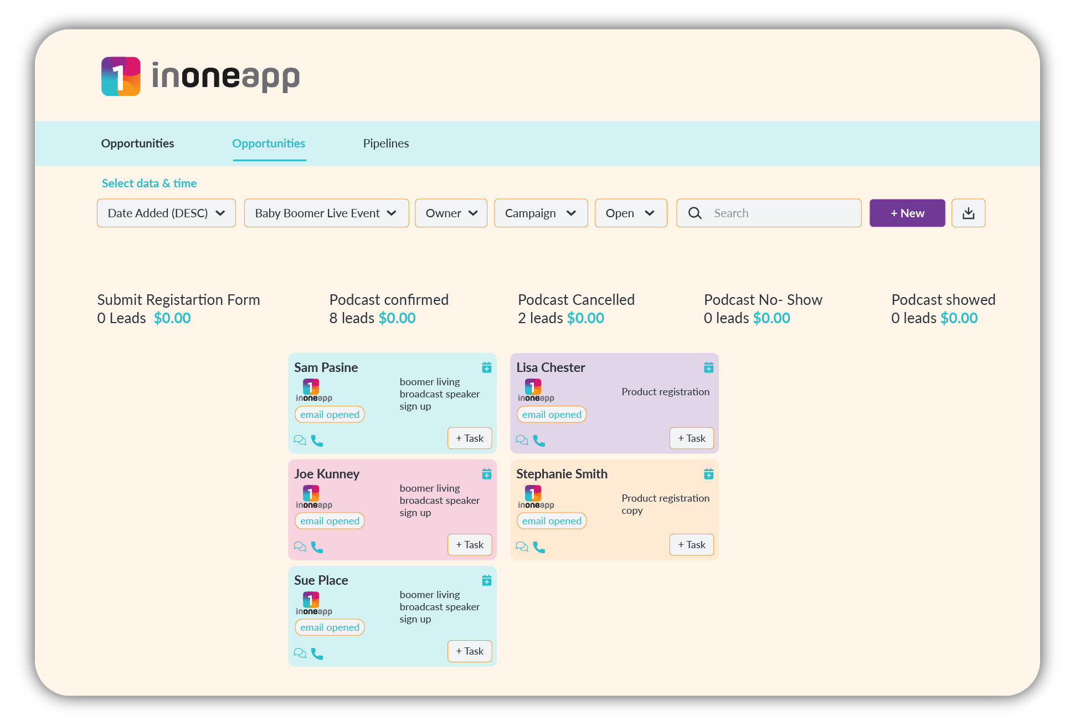Open calendar icon on Stephanie Smith card
The height and width of the screenshot is (725, 1075).
tap(708, 474)
